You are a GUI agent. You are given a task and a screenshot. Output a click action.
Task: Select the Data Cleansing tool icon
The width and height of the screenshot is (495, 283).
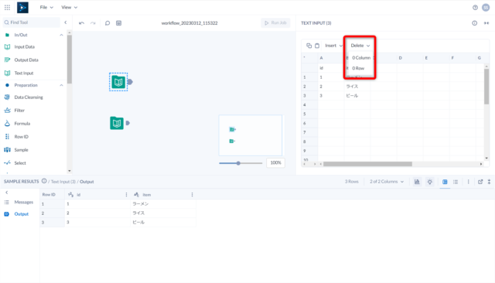pyautogui.click(x=7, y=97)
